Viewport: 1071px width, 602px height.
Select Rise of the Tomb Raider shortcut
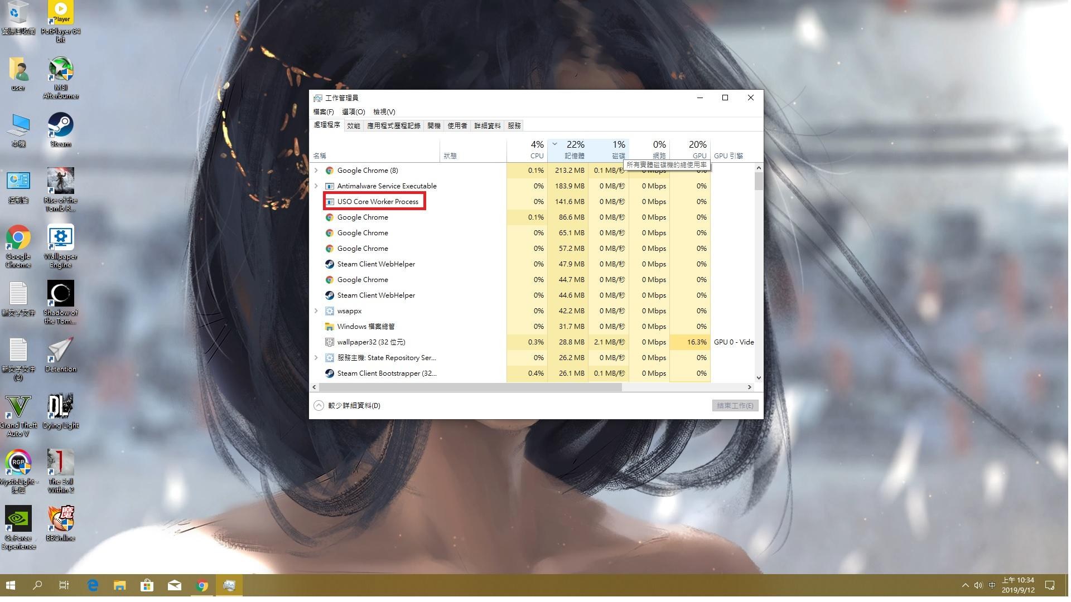click(60, 190)
